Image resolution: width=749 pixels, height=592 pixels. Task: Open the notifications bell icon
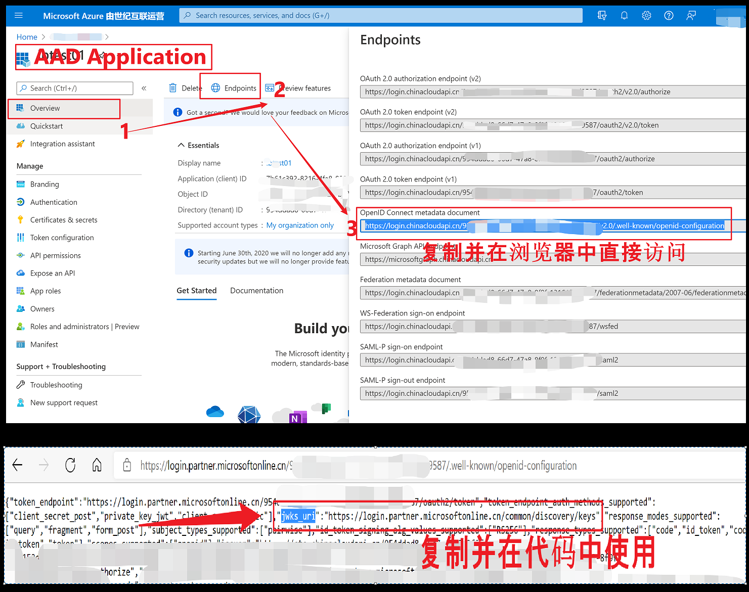[x=624, y=16]
